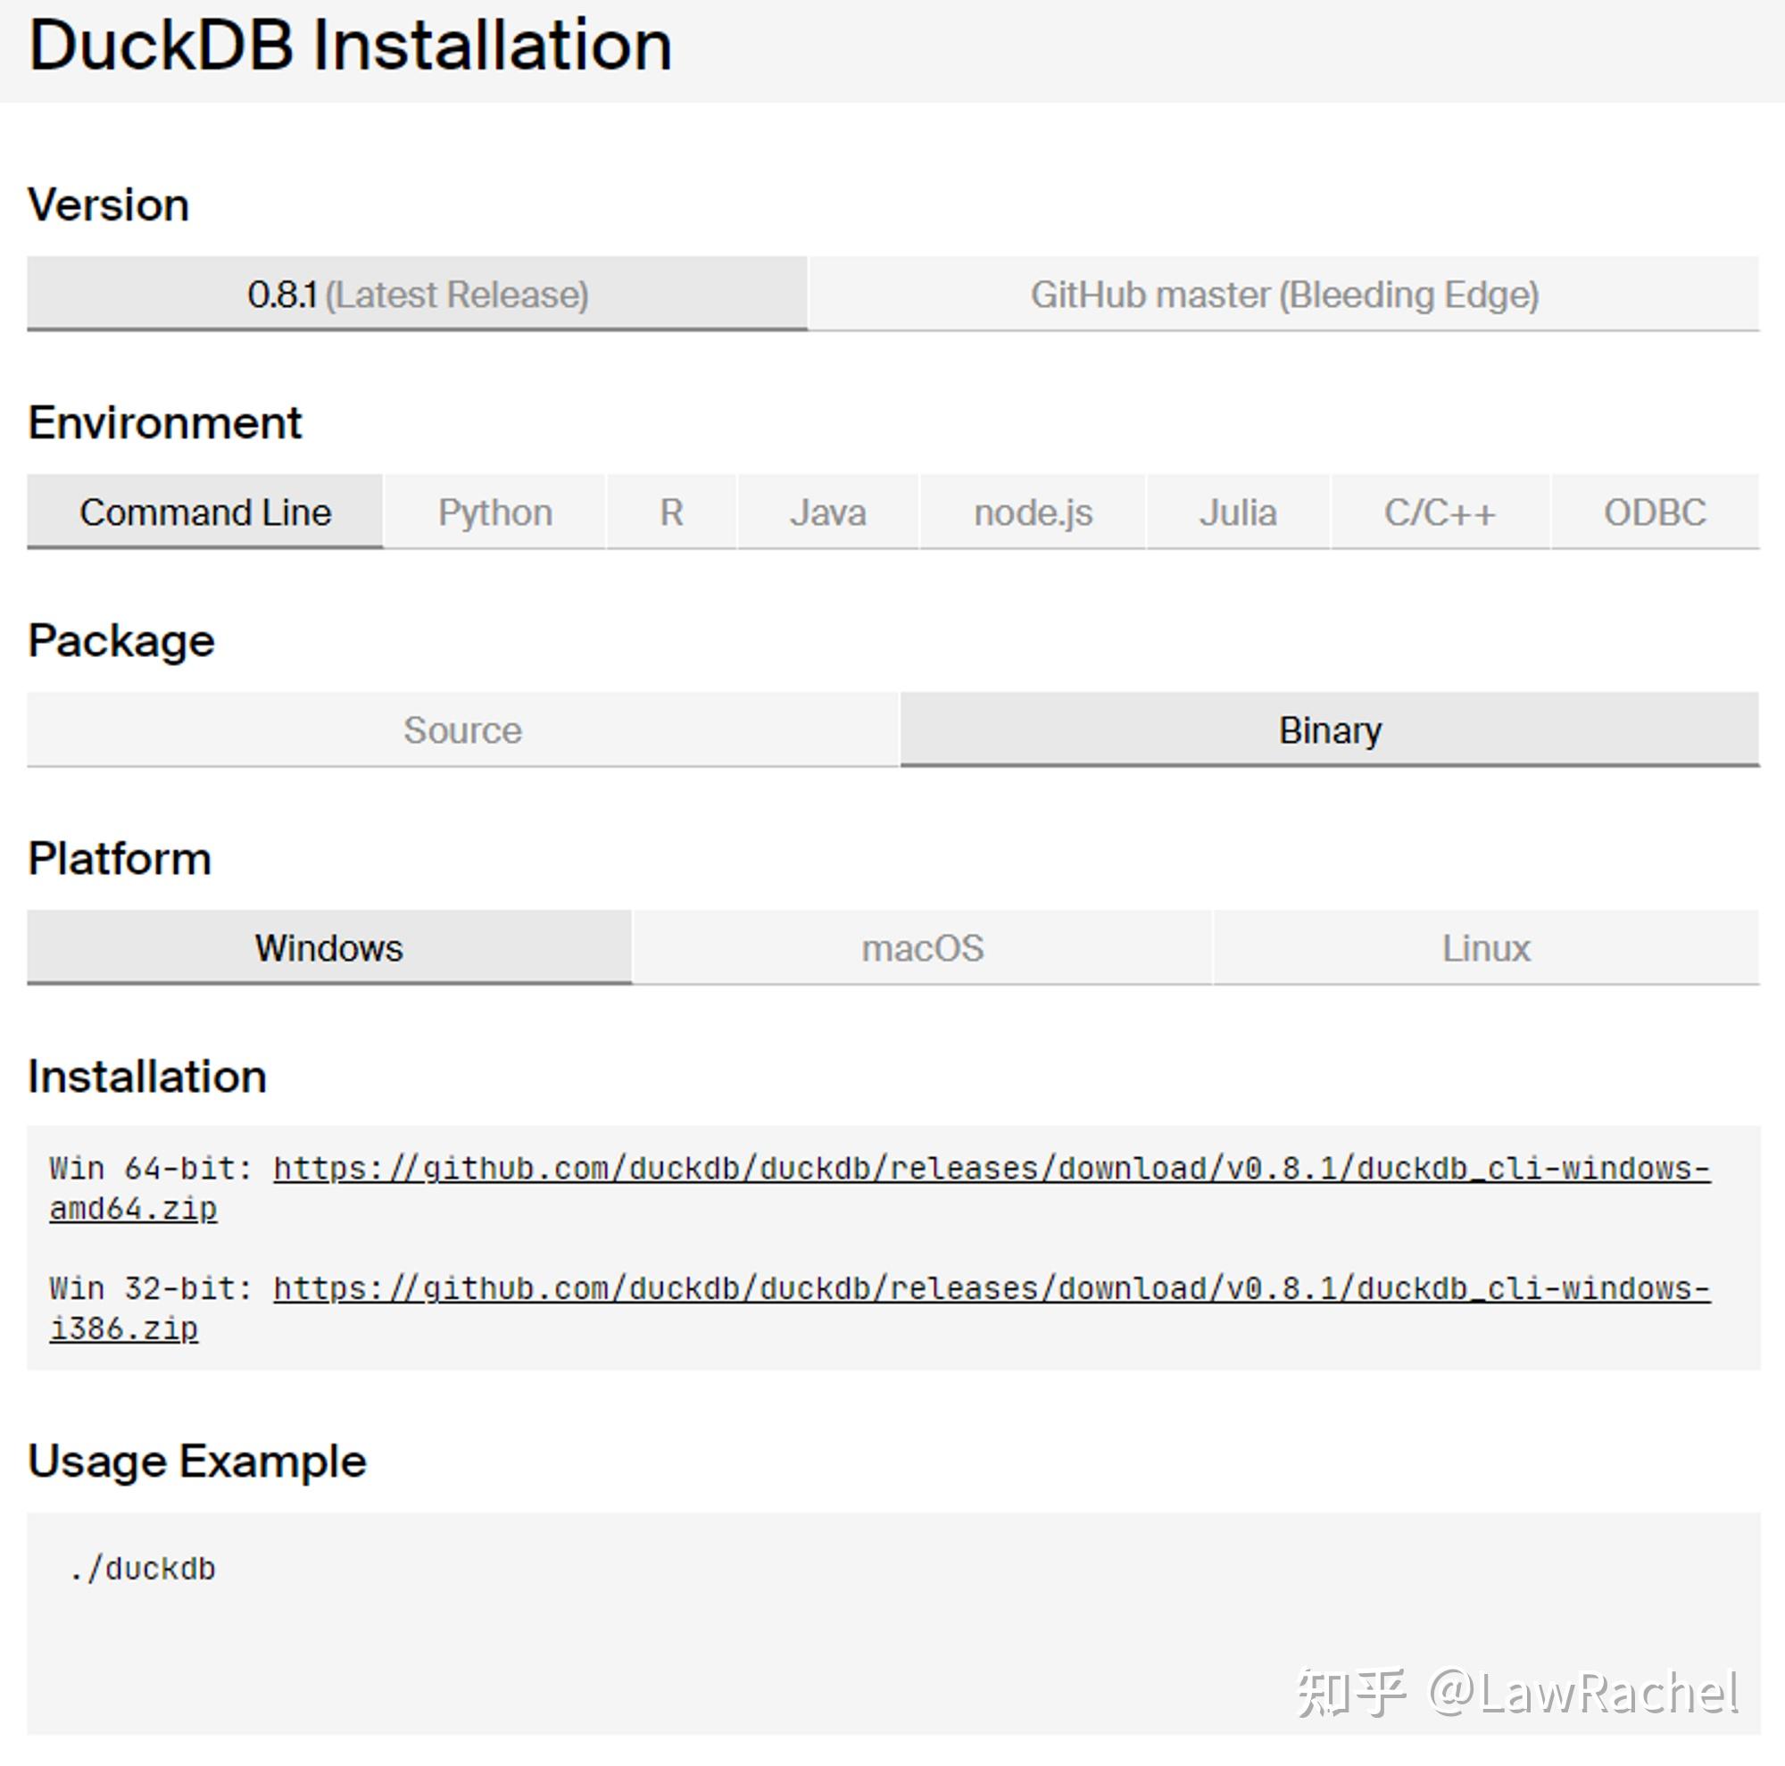Open the Win 64-bit download link
The height and width of the screenshot is (1766, 1785).
click(x=989, y=1168)
